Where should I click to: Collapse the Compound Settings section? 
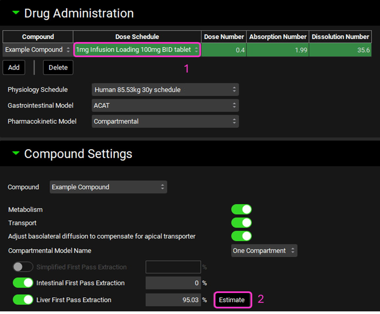pyautogui.click(x=15, y=153)
